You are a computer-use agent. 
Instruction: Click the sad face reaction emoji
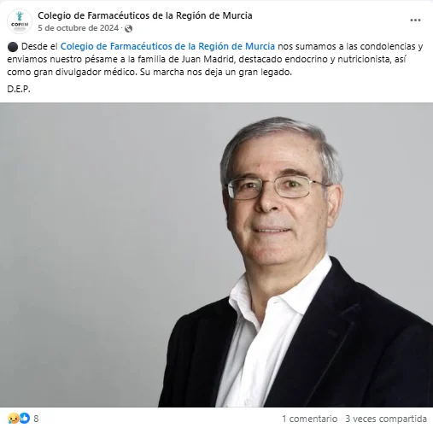point(13,418)
